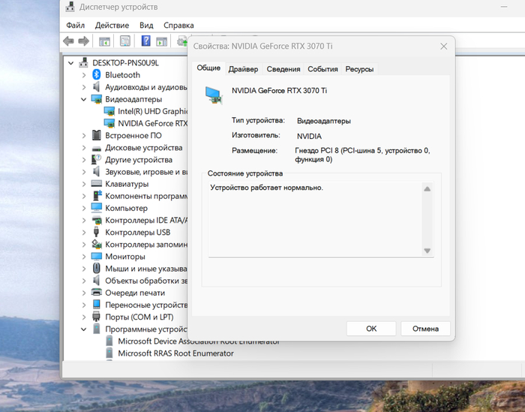
Task: Click the show/hide console tree toolbar icon
Action: (104, 41)
